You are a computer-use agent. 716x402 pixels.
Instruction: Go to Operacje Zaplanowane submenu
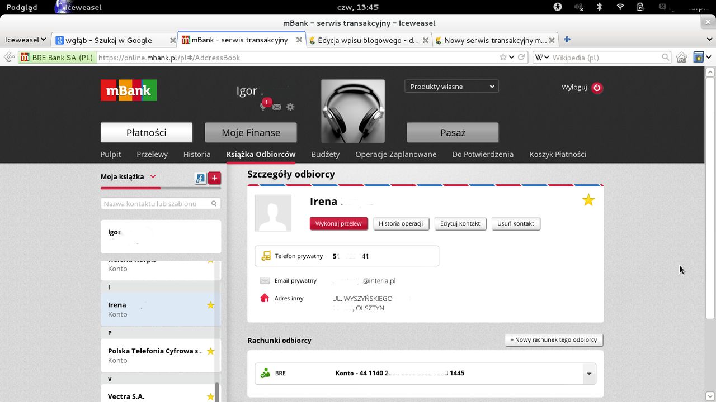coord(396,154)
